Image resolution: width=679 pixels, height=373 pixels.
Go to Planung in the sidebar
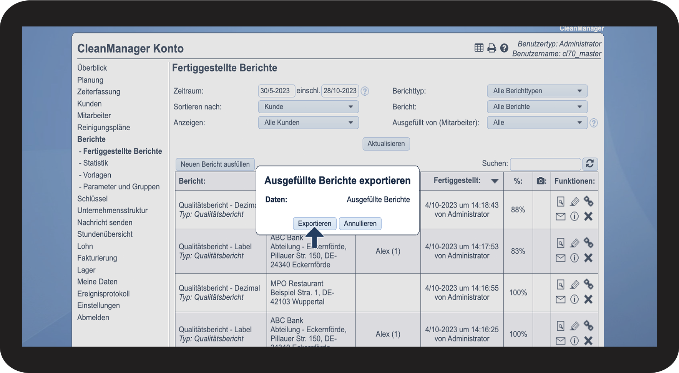click(90, 80)
